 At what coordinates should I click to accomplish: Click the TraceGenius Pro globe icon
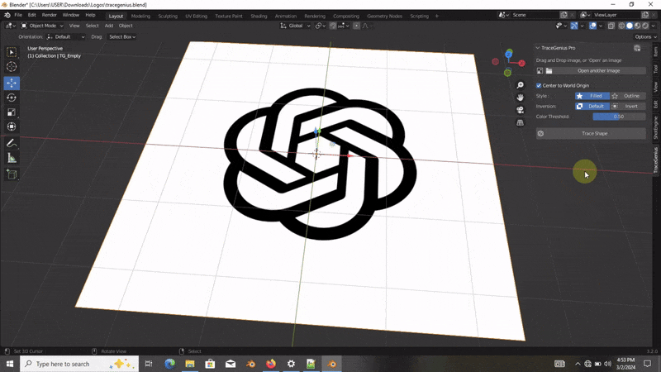pyautogui.click(x=637, y=48)
